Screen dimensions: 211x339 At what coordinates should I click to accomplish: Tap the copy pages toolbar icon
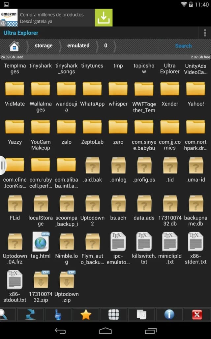(x=141, y=315)
